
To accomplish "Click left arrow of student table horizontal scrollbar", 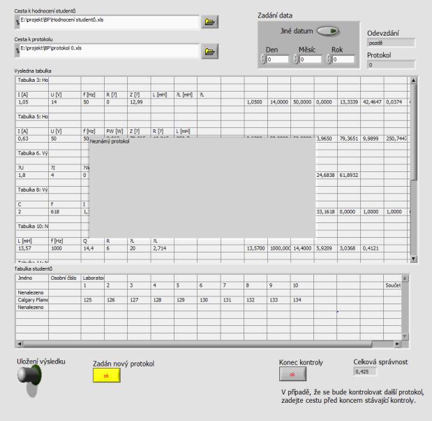I will (20, 344).
